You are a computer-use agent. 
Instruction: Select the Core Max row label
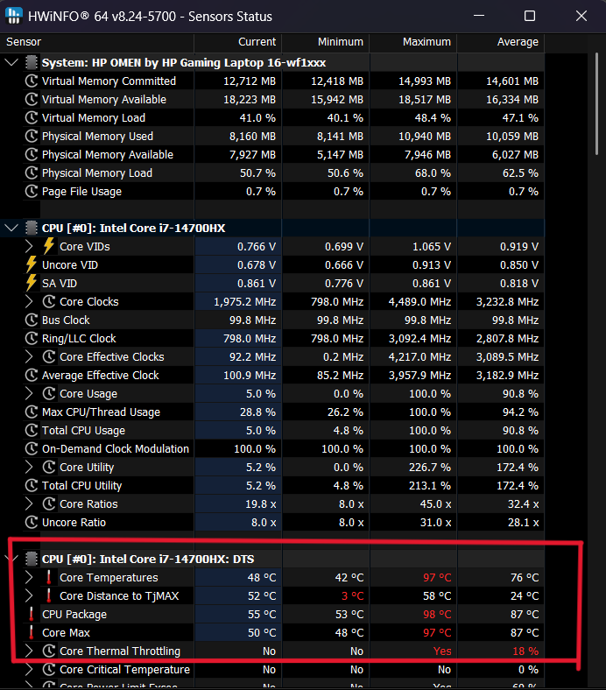pos(66,633)
